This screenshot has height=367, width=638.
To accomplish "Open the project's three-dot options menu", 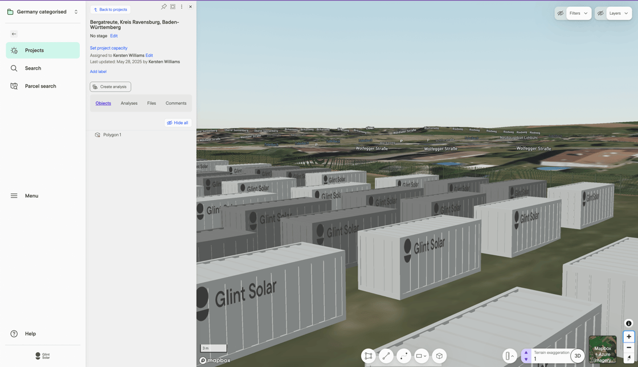I will point(182,6).
